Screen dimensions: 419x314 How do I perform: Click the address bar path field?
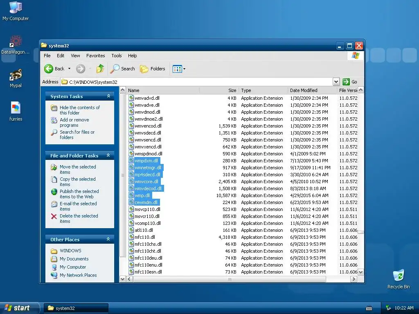pyautogui.click(x=197, y=82)
